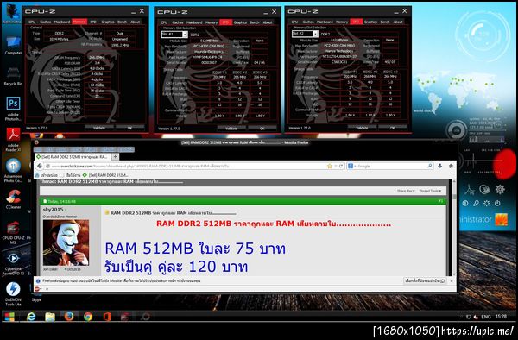This screenshot has width=518, height=340.
Task: Click OK in left CPU-Z Memory window
Action: pos(129,128)
